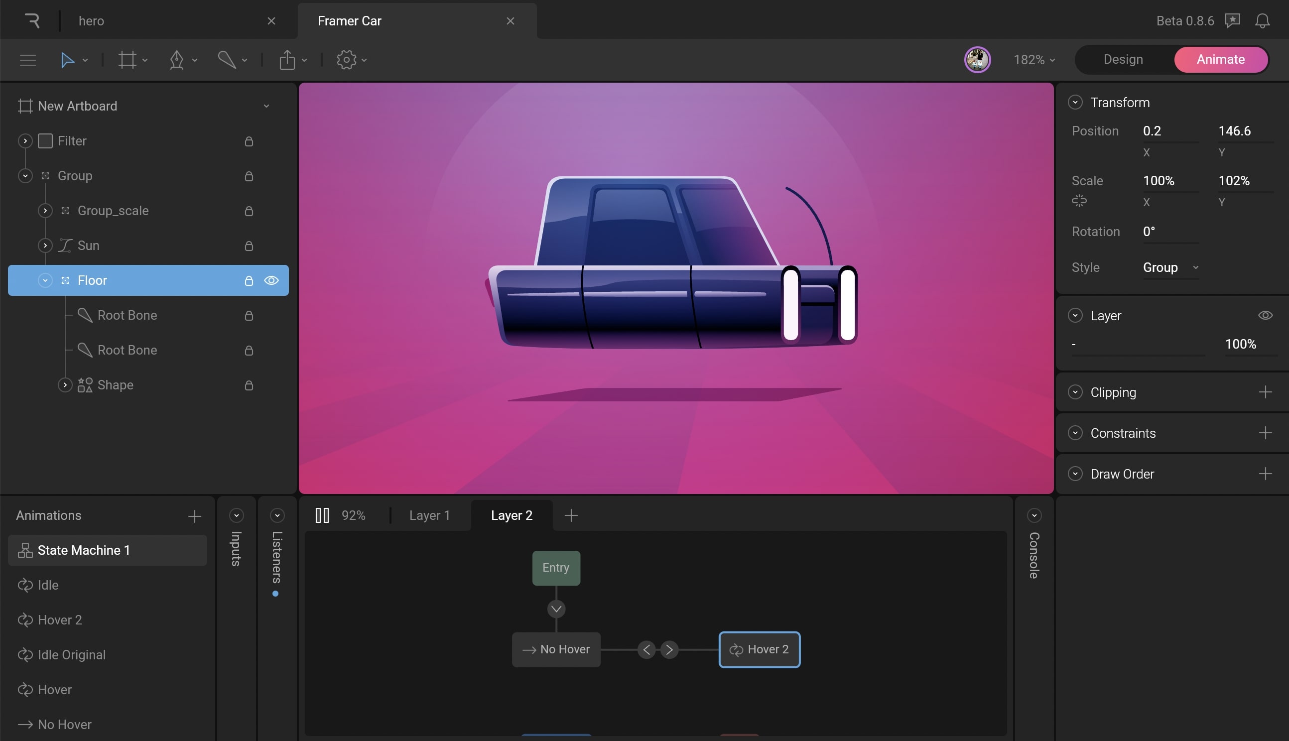Click the Position X value field
Viewport: 1289px width, 741px height.
[x=1170, y=131]
